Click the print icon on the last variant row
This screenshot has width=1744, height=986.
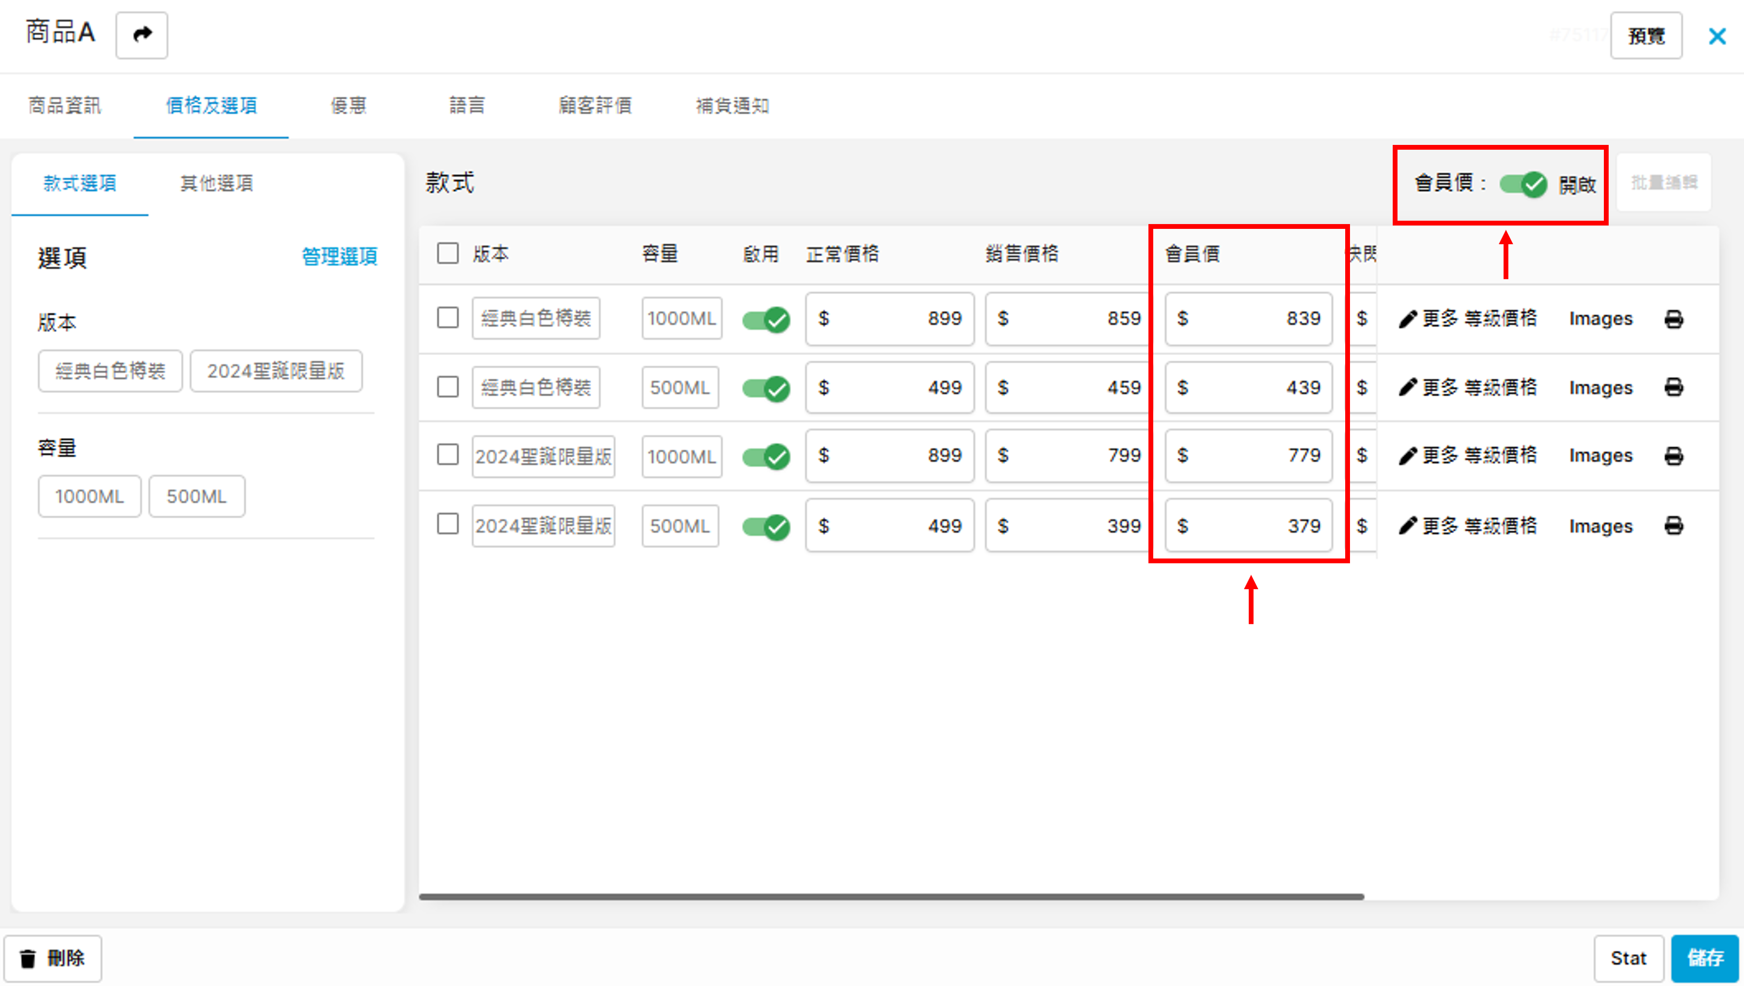coord(1673,525)
